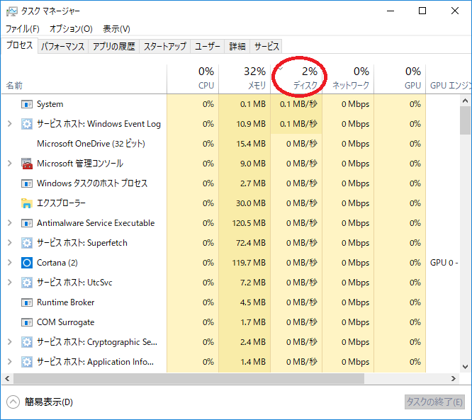Screen dimensions: 472x420
Task: Select the COM Surrogate process name
Action: point(66,322)
